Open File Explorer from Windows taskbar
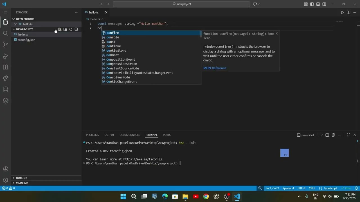 pos(185,196)
